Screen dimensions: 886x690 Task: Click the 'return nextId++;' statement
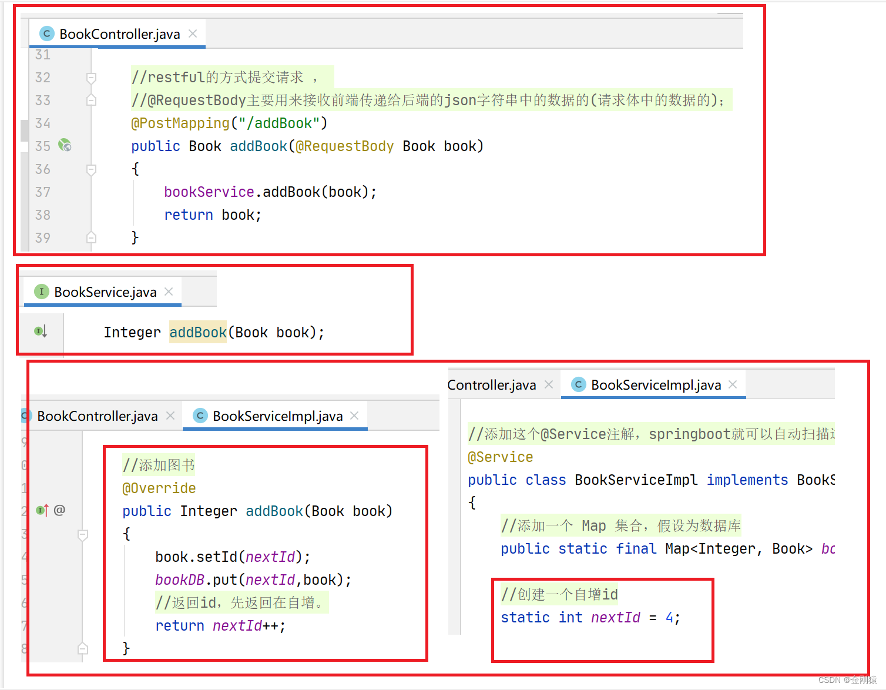point(220,625)
